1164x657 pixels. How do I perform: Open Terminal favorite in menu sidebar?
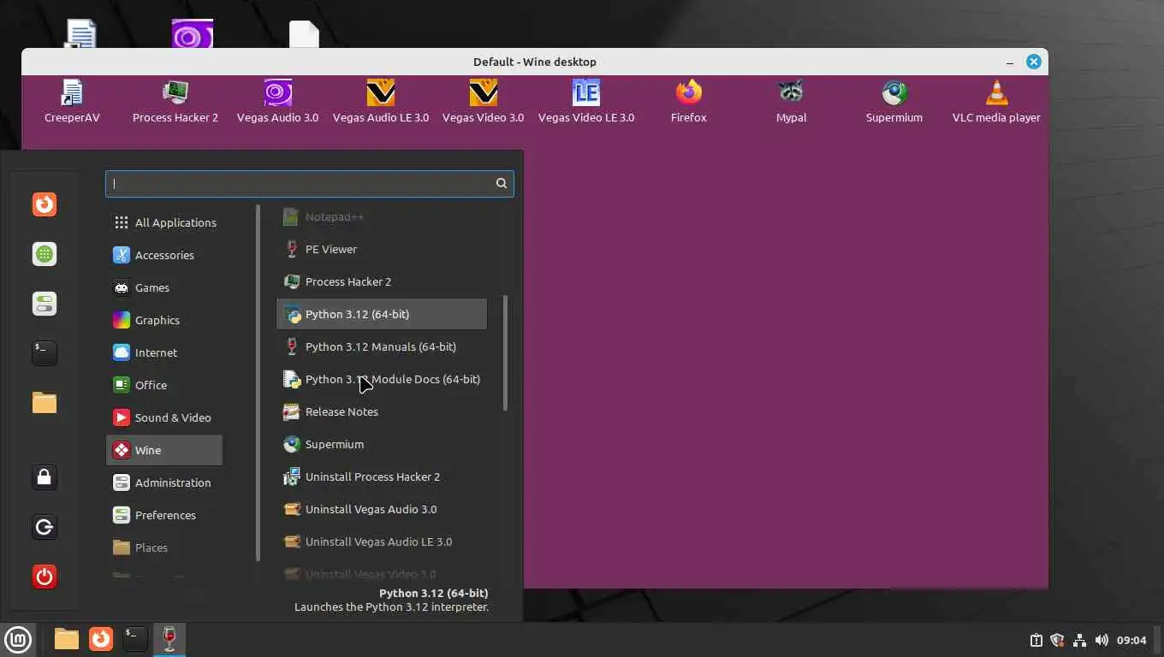(45, 352)
